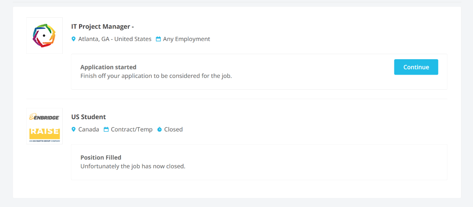Click the Atlanta, GA - United States location
Viewport: 473px width, 207px height.
click(115, 39)
